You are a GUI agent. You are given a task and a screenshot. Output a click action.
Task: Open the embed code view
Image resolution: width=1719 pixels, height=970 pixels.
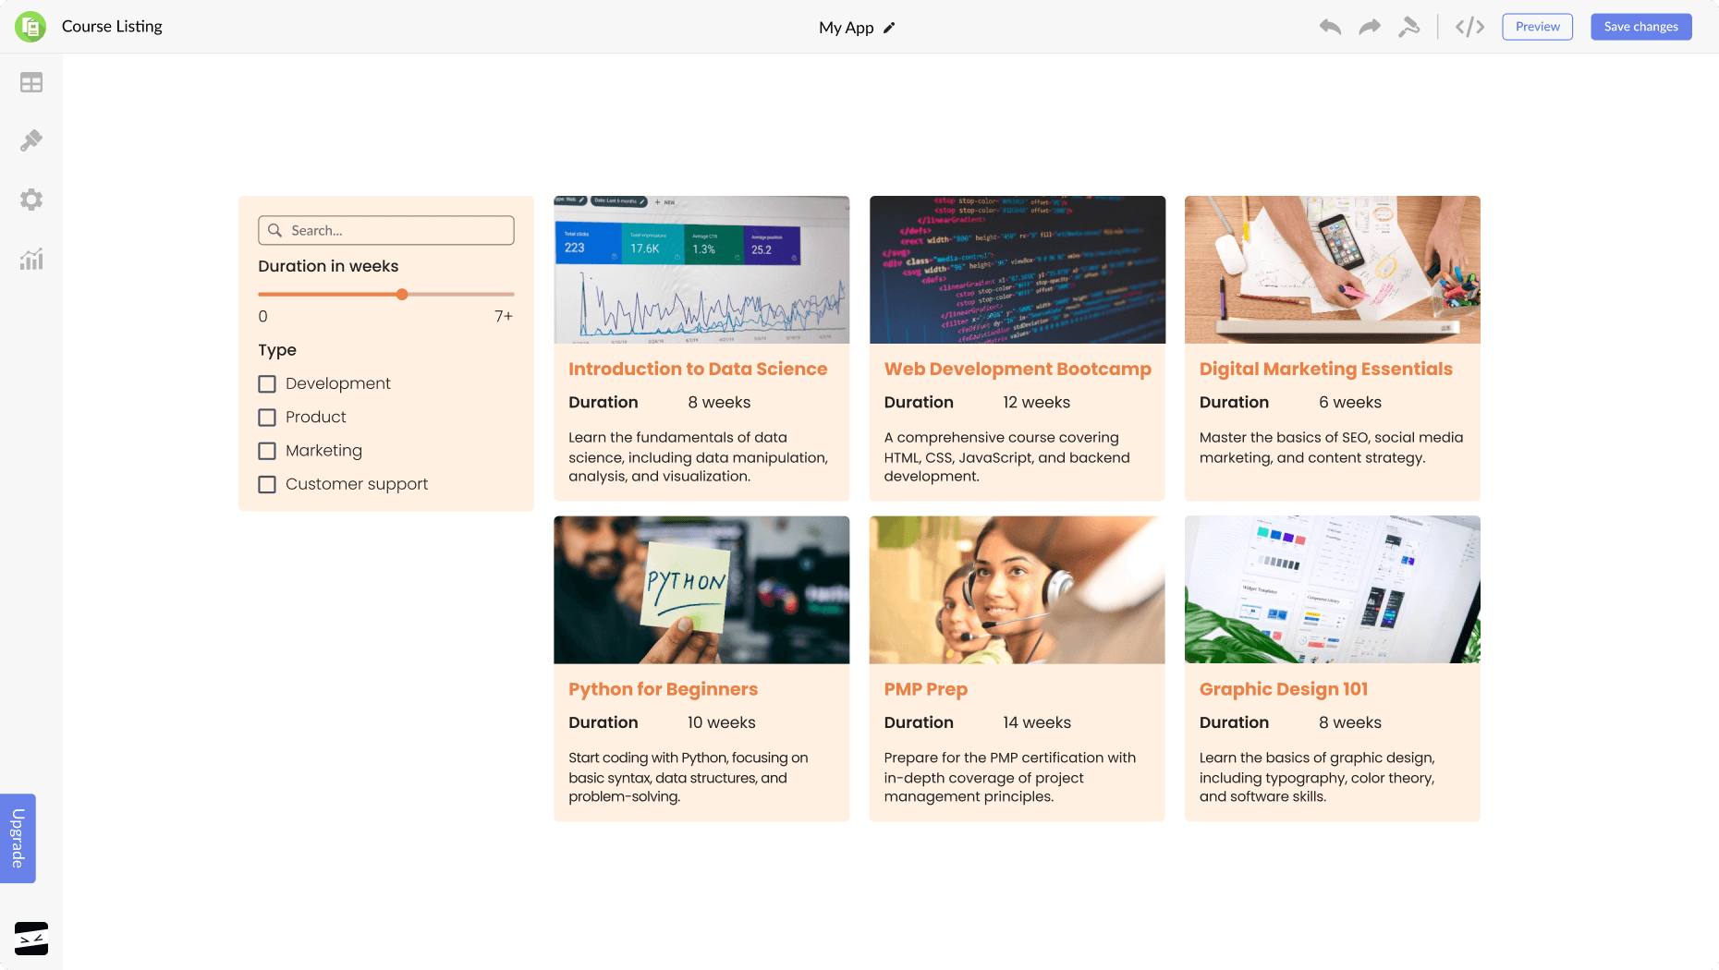(1469, 27)
